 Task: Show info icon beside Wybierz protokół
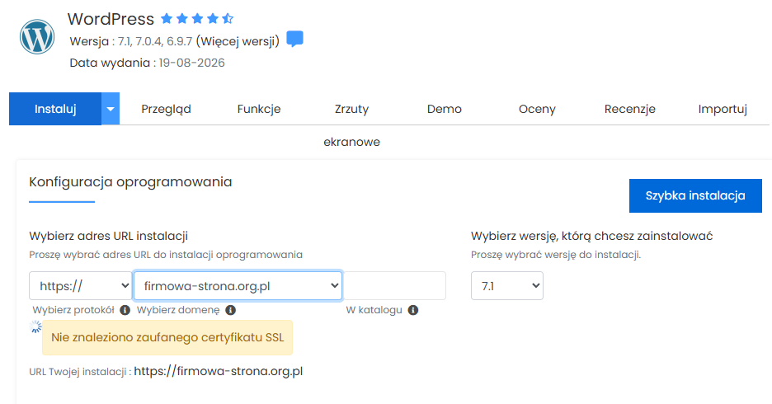(125, 310)
